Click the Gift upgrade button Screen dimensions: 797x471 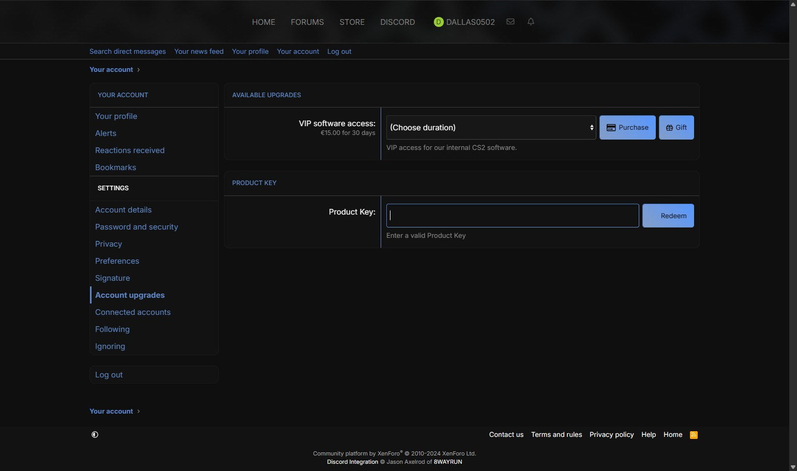(676, 128)
